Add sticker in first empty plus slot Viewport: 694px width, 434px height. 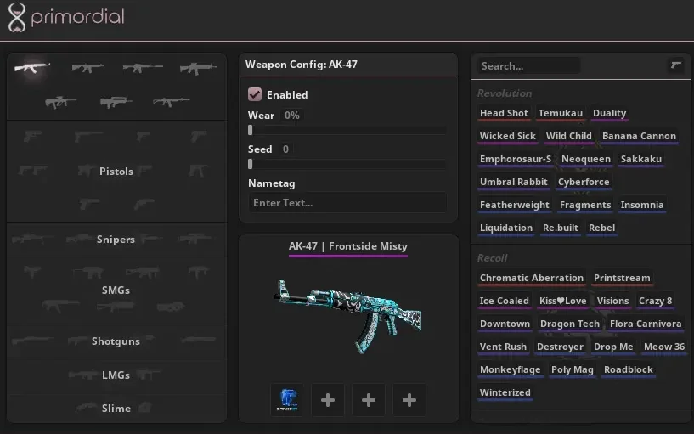coord(328,399)
